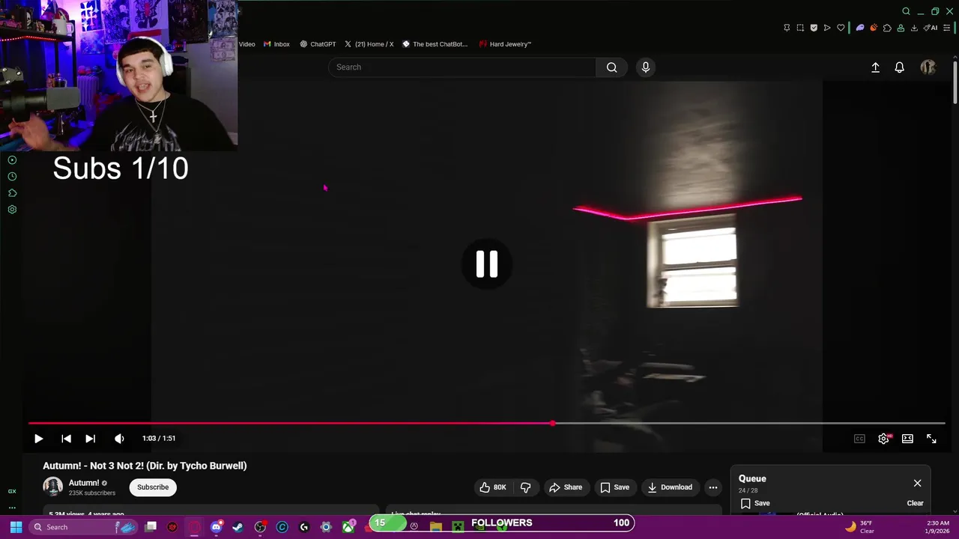959x539 pixels.
Task: Open the Windows Start menu
Action: pyautogui.click(x=16, y=527)
